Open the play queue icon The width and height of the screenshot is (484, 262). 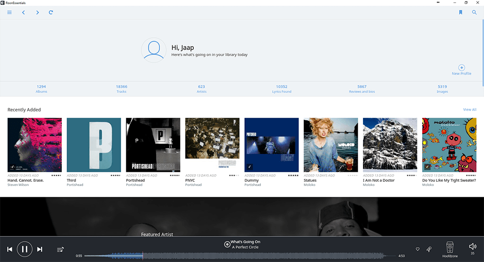[60, 249]
